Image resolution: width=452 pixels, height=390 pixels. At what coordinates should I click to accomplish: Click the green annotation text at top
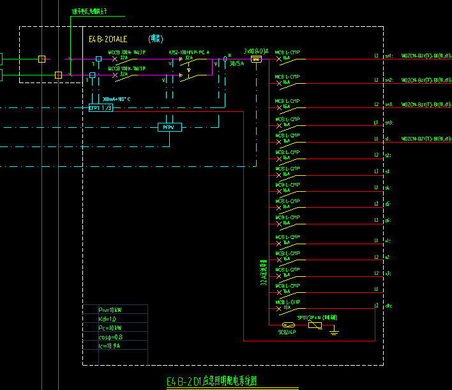(89, 12)
